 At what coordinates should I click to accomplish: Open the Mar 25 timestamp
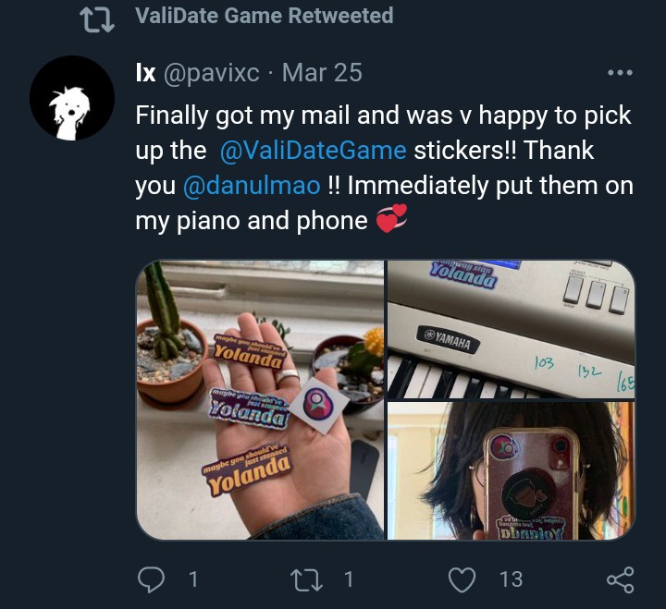click(x=323, y=73)
